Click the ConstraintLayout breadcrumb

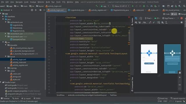(87, 95)
